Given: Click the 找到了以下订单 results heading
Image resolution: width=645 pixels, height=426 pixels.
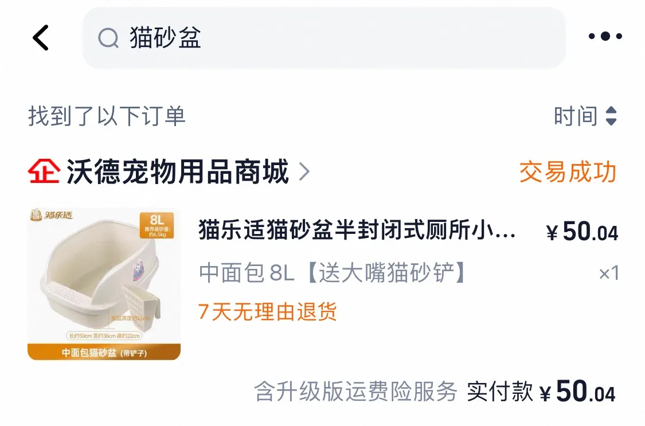Looking at the screenshot, I should pos(107,116).
